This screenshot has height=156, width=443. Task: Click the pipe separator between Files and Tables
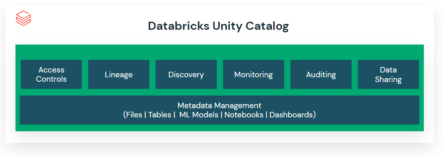[145, 115]
